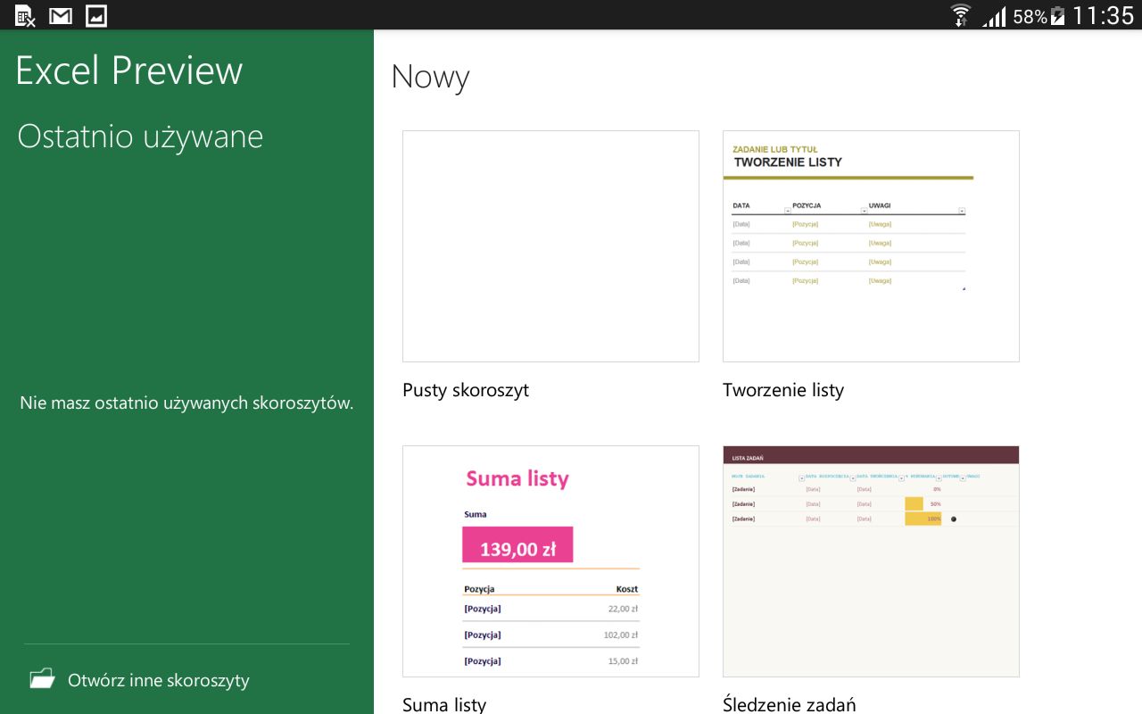The width and height of the screenshot is (1142, 714).
Task: Tap the battery charging icon
Action: (x=1058, y=16)
